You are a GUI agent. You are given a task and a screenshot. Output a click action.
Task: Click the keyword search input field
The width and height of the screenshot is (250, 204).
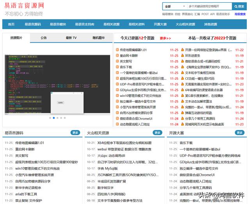tap(209, 6)
